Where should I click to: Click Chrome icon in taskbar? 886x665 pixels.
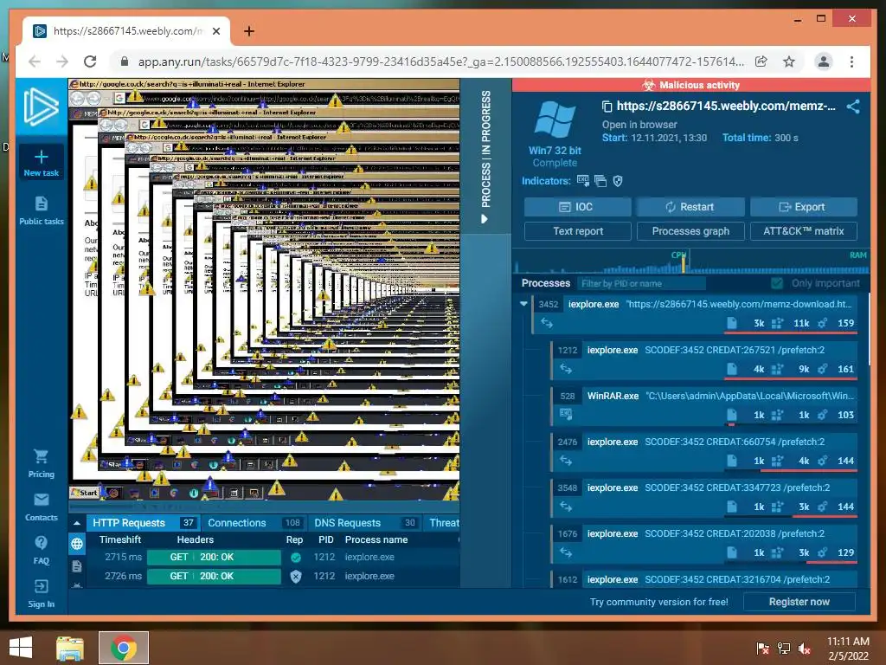[x=123, y=648]
